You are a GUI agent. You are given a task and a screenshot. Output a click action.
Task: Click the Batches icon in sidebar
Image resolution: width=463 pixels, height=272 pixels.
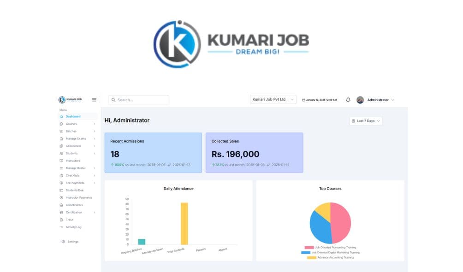pos(61,132)
